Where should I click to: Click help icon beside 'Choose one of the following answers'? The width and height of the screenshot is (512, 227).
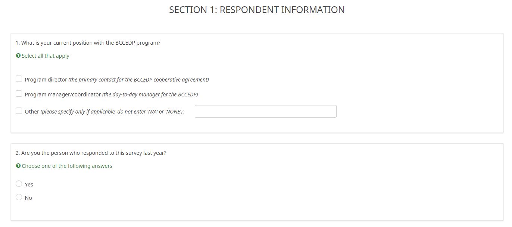(18, 166)
